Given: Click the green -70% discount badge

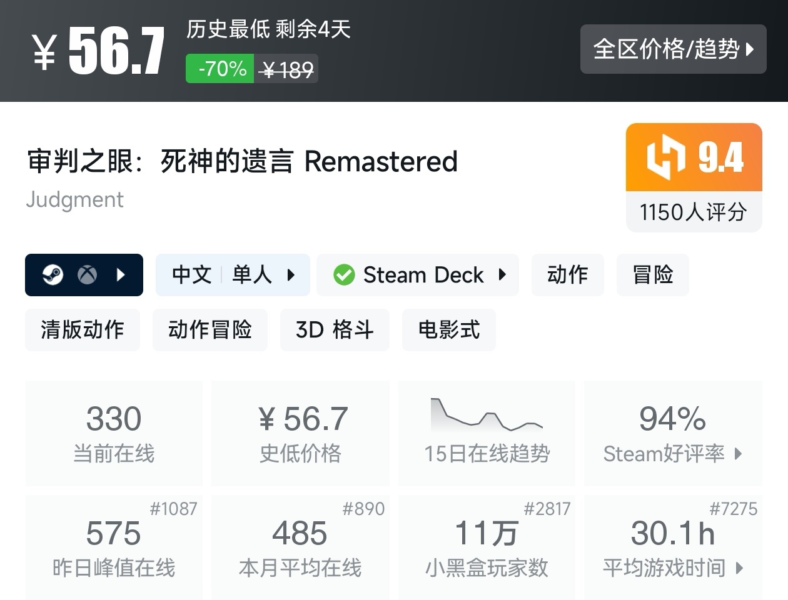Looking at the screenshot, I should point(220,69).
